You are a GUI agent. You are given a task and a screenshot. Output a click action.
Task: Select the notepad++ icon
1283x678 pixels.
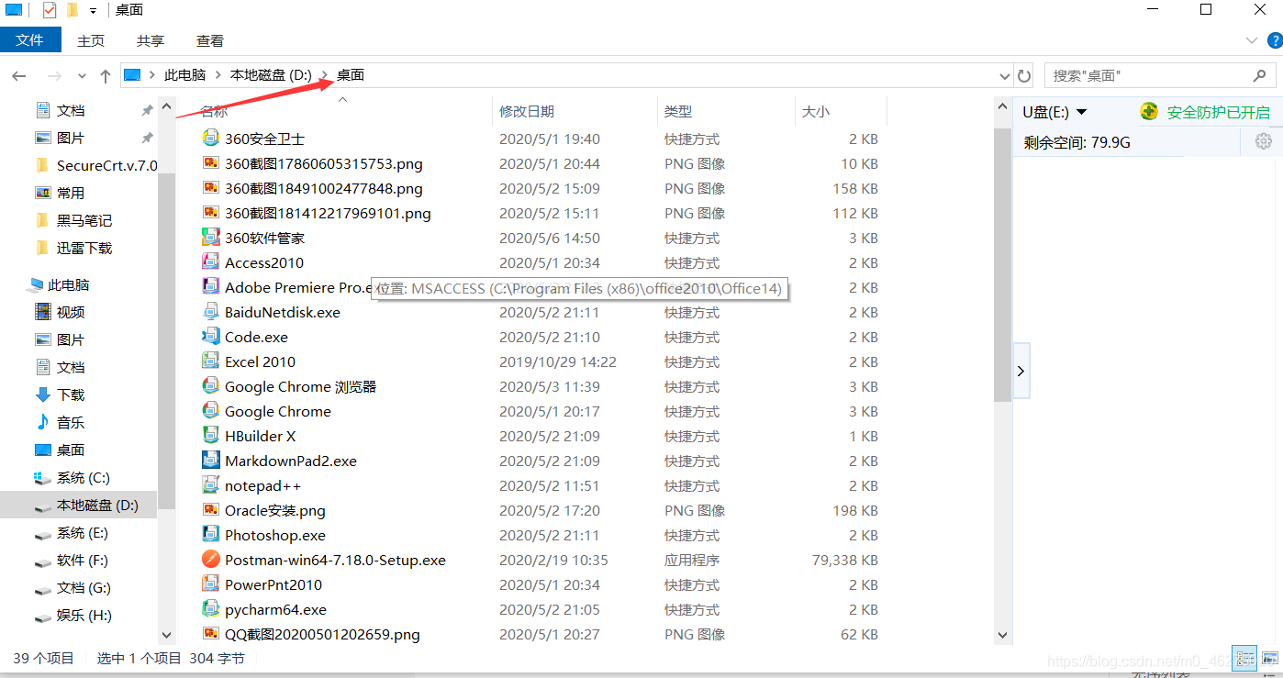point(211,485)
